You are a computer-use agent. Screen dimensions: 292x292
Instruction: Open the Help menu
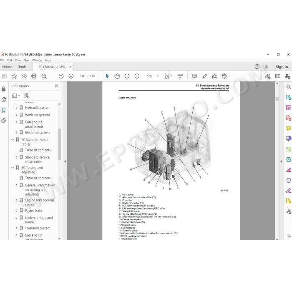click(x=48, y=60)
